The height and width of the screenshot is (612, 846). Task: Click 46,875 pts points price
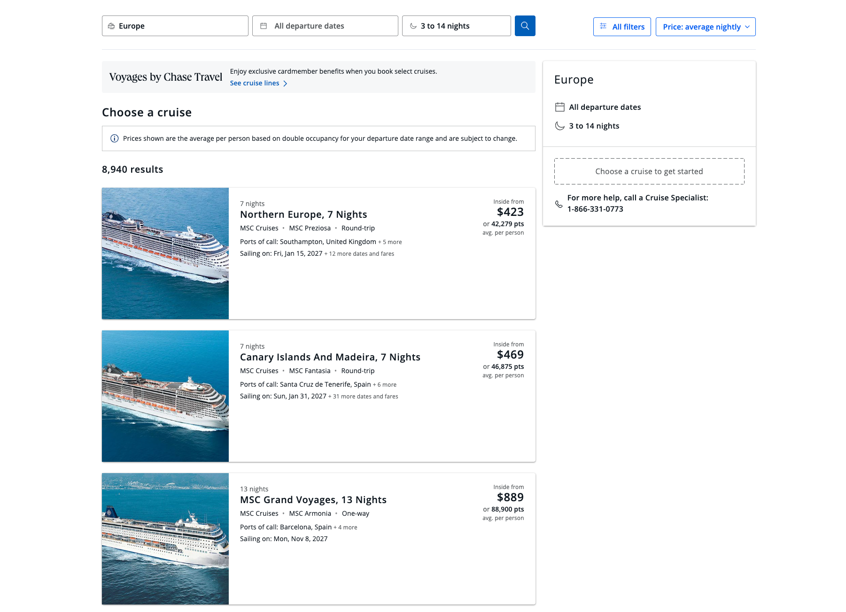coord(508,367)
